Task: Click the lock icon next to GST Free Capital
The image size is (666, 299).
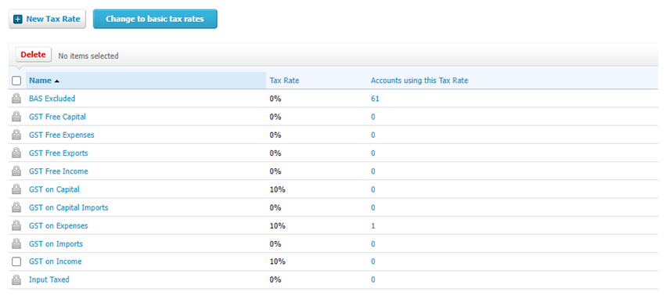Action: point(16,117)
